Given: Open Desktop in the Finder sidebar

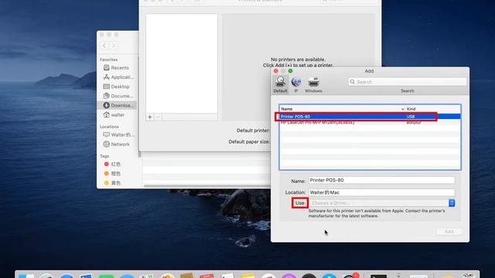Looking at the screenshot, I should click(x=118, y=86).
